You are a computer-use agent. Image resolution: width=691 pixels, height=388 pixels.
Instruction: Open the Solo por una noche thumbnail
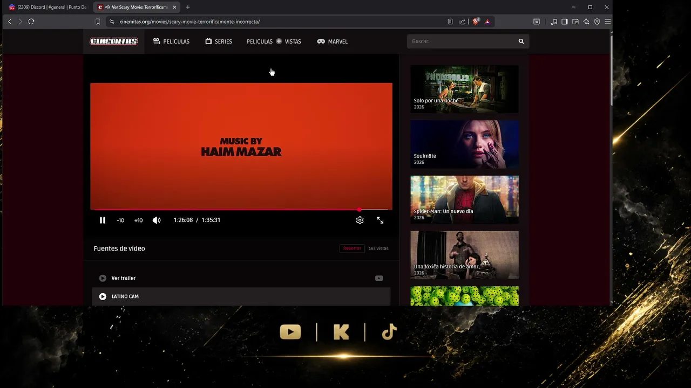(x=464, y=89)
